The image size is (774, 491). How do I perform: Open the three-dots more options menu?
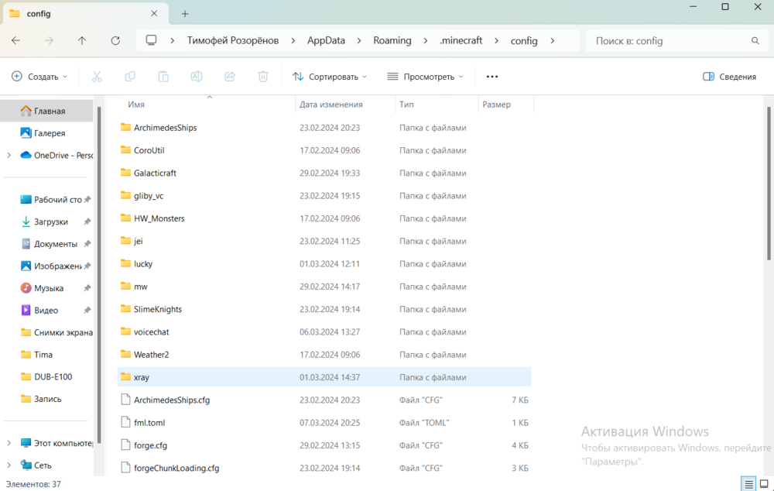[x=492, y=77]
